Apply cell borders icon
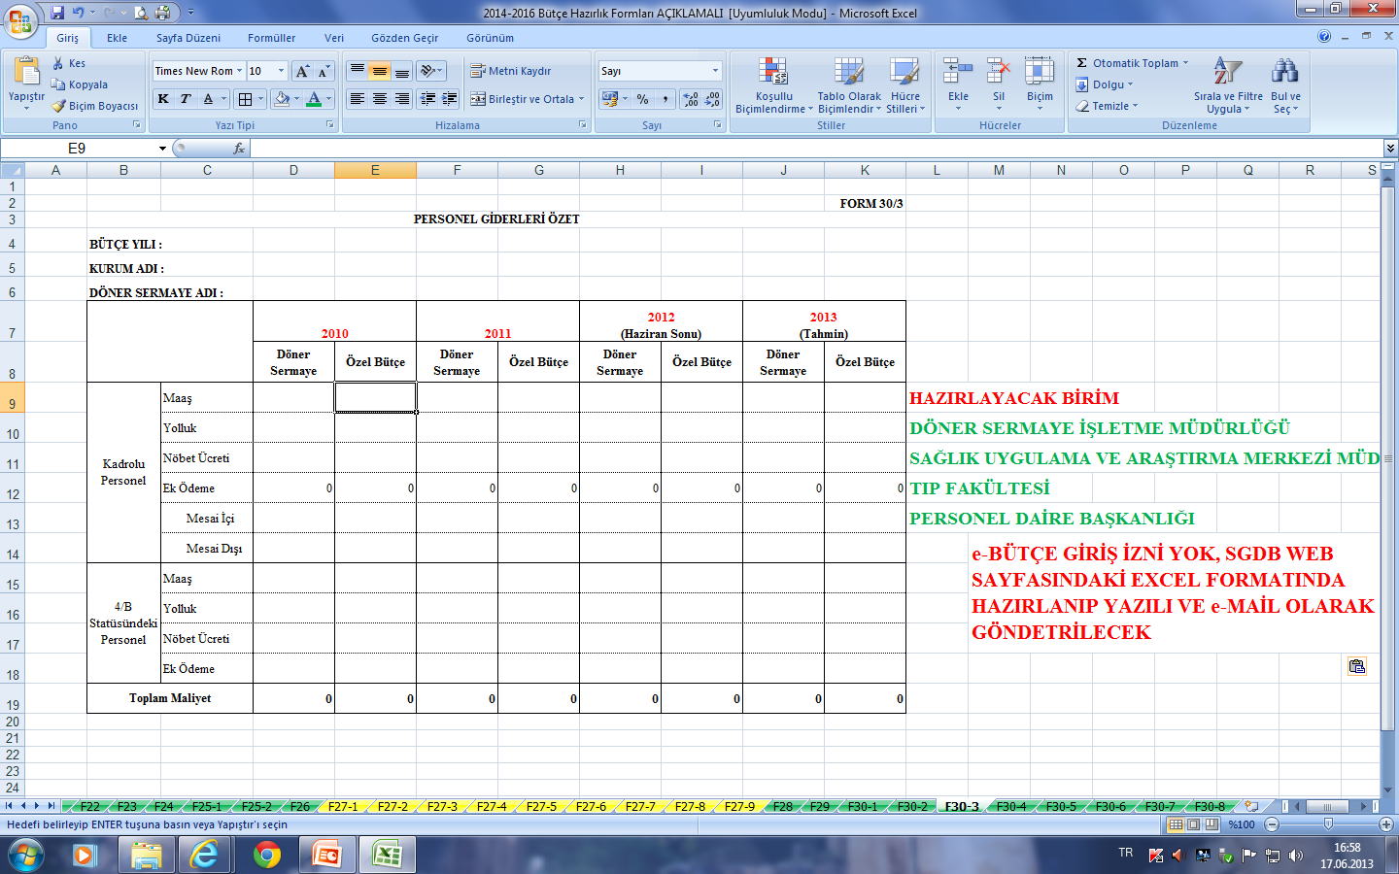The width and height of the screenshot is (1399, 874). [x=246, y=99]
